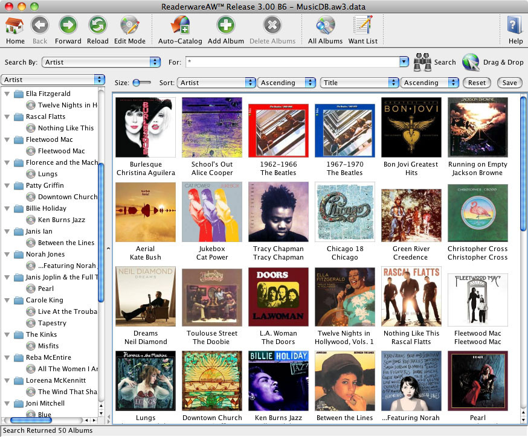Image resolution: width=528 pixels, height=437 pixels.
Task: Click the disc icon next to Lungs
Action: point(31,174)
